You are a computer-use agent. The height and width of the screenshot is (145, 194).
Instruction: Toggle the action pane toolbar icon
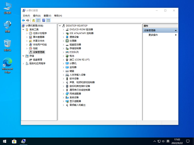[x=48, y=20]
